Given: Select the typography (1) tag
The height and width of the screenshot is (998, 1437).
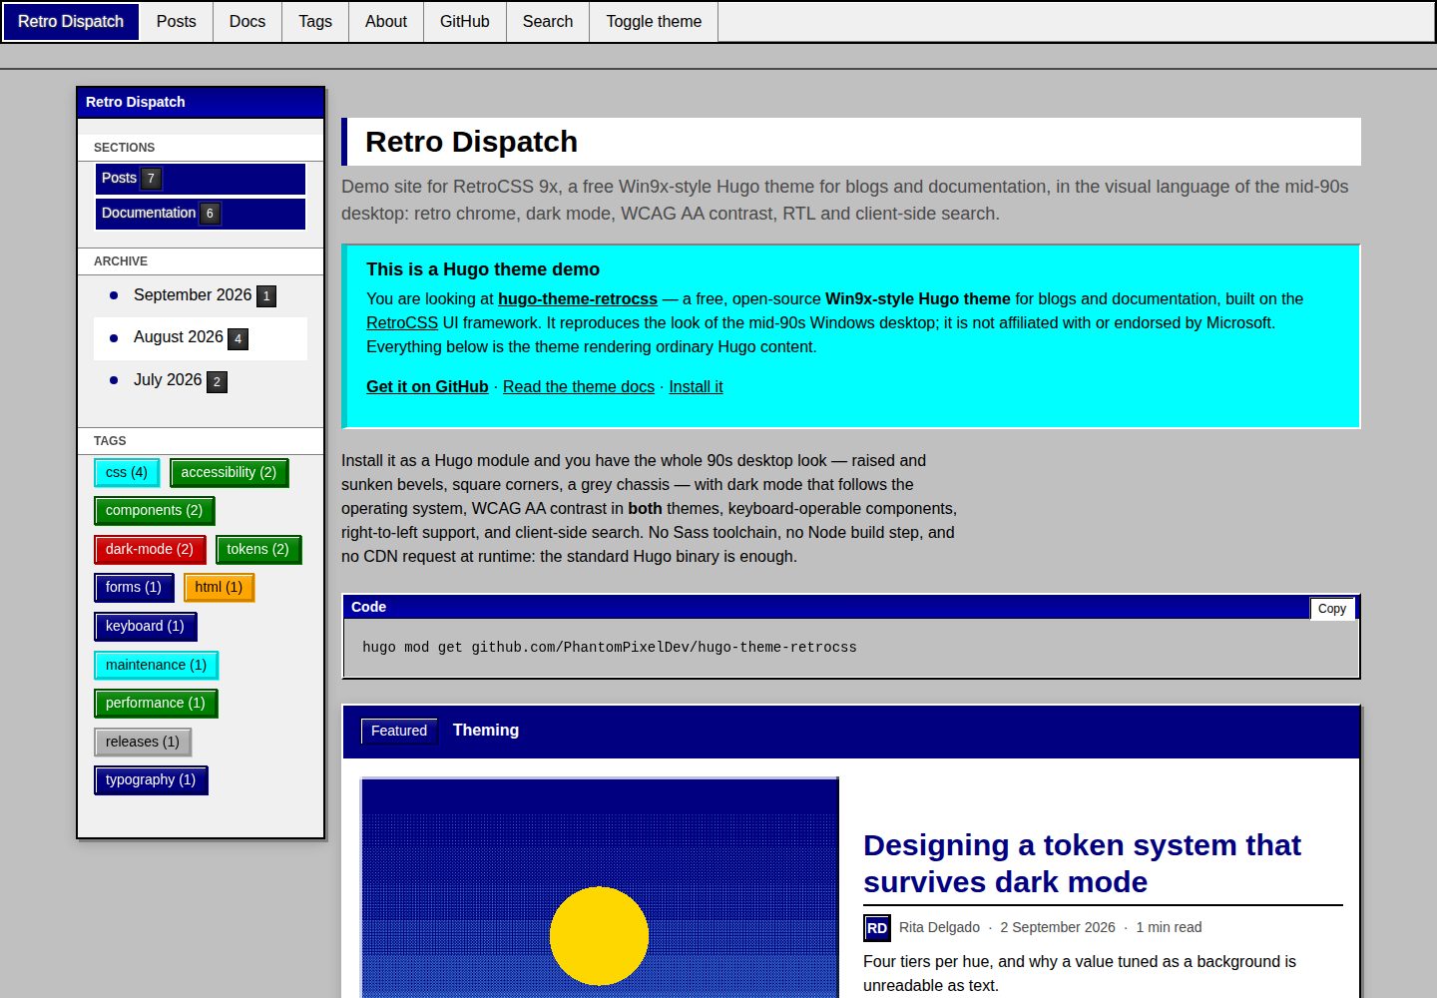Looking at the screenshot, I should (x=151, y=780).
